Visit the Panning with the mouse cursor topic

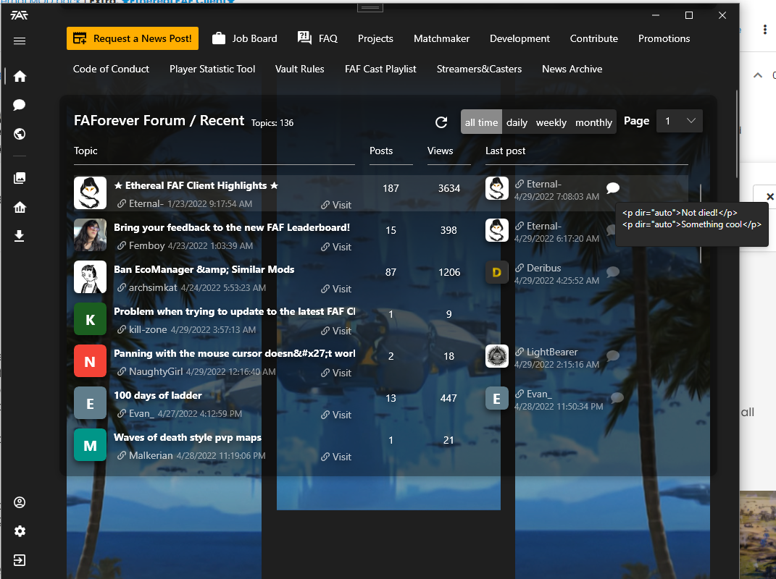pos(336,373)
